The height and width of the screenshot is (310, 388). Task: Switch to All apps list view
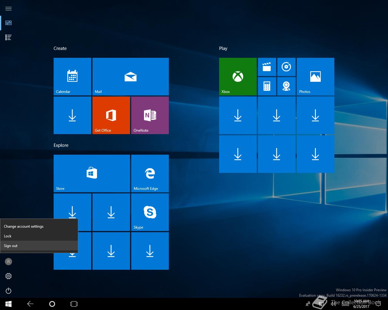coord(8,38)
